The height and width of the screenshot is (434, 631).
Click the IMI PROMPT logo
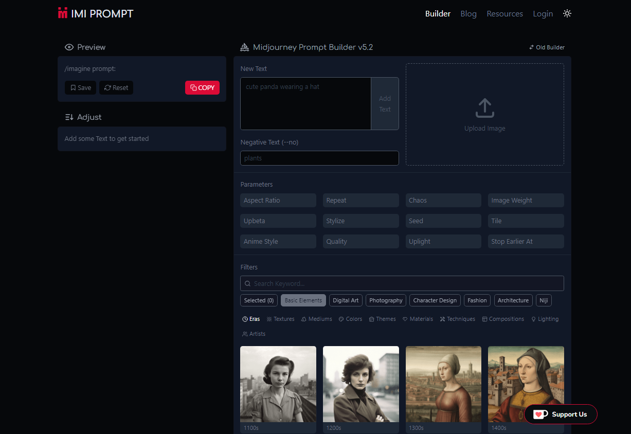point(96,13)
